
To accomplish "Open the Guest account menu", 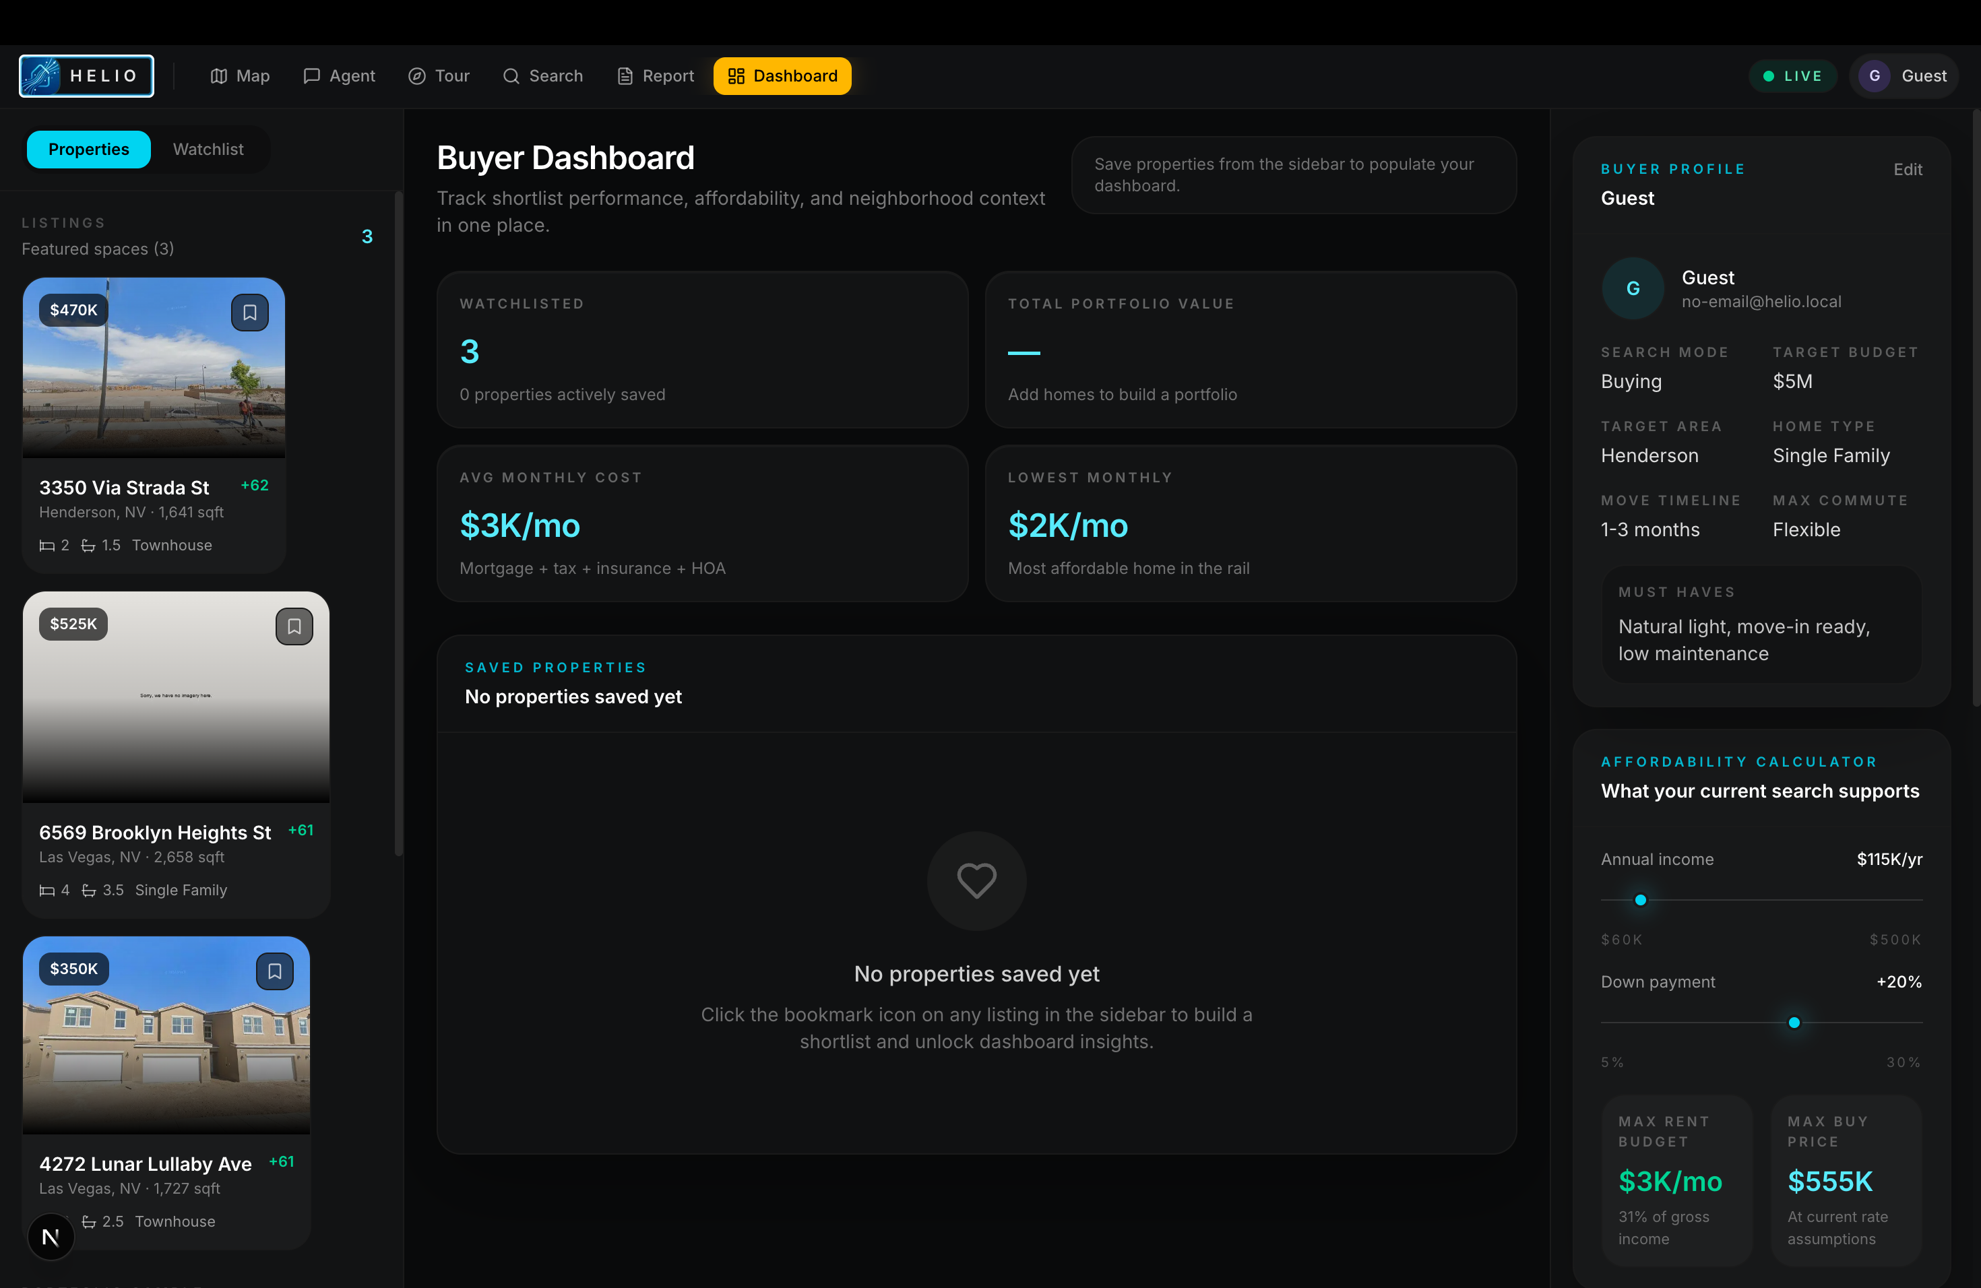I will (x=1904, y=75).
